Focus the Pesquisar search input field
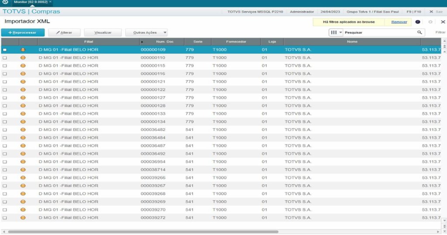The image size is (447, 235). (x=379, y=32)
